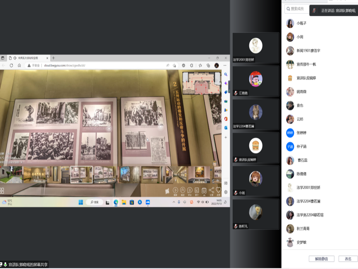Image resolution: width=358 pixels, height=269 pixels.
Task: Open the browser three-dot menu
Action: pos(225,65)
